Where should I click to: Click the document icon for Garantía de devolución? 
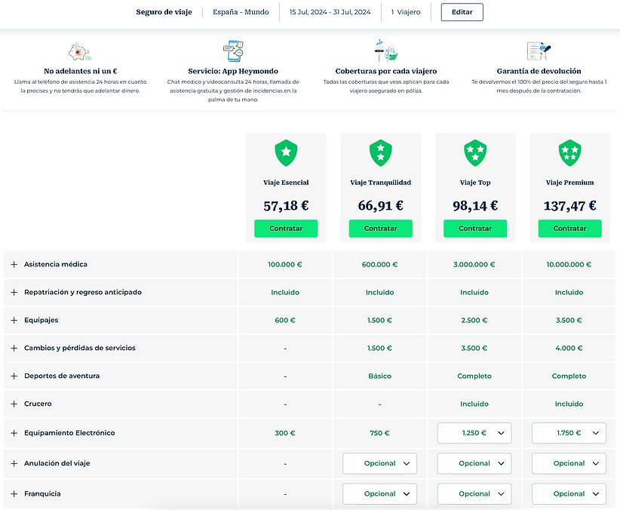(x=539, y=51)
